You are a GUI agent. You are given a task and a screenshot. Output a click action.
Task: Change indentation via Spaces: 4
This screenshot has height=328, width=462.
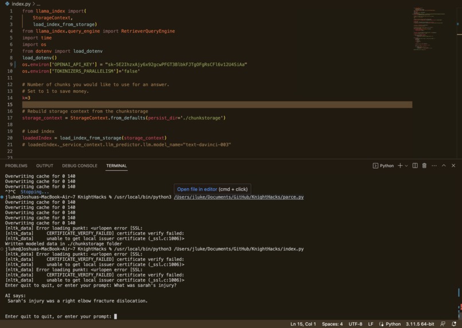pos(332,324)
